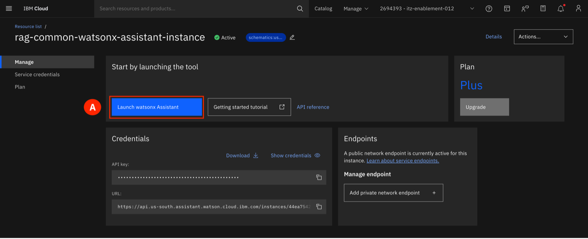Screen dimensions: 588x239
Task: Open the cost estimator calculator icon
Action: pos(543,9)
